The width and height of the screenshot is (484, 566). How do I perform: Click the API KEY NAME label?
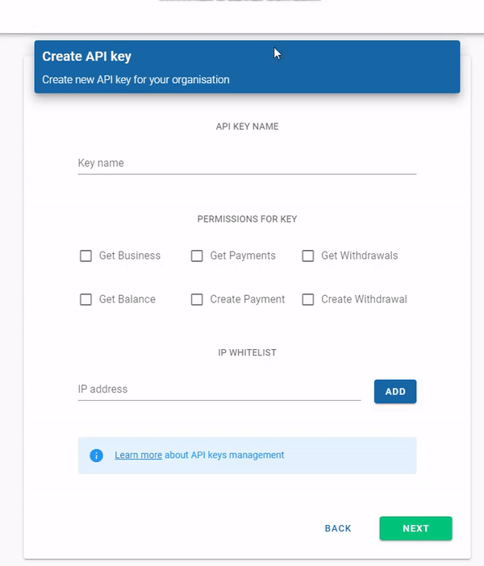[247, 127]
